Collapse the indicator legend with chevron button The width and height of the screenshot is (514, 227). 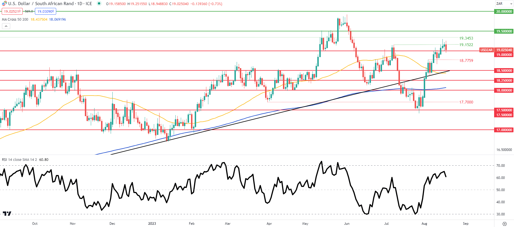coord(6,26)
